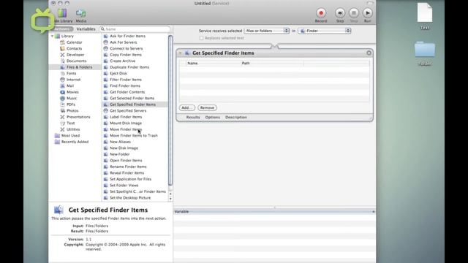
Task: Show the action's Description tab
Action: point(235,117)
